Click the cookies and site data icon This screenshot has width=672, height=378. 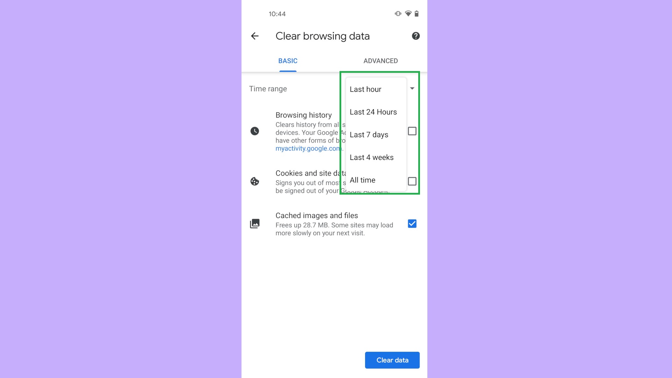255,181
